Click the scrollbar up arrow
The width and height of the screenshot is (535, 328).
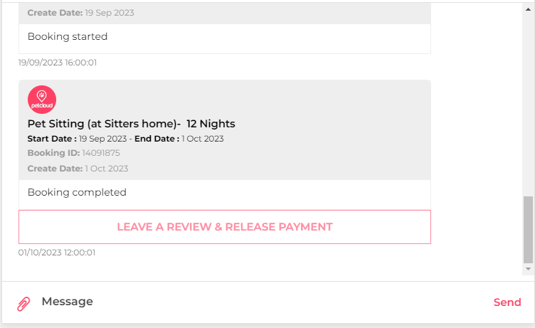point(528,9)
